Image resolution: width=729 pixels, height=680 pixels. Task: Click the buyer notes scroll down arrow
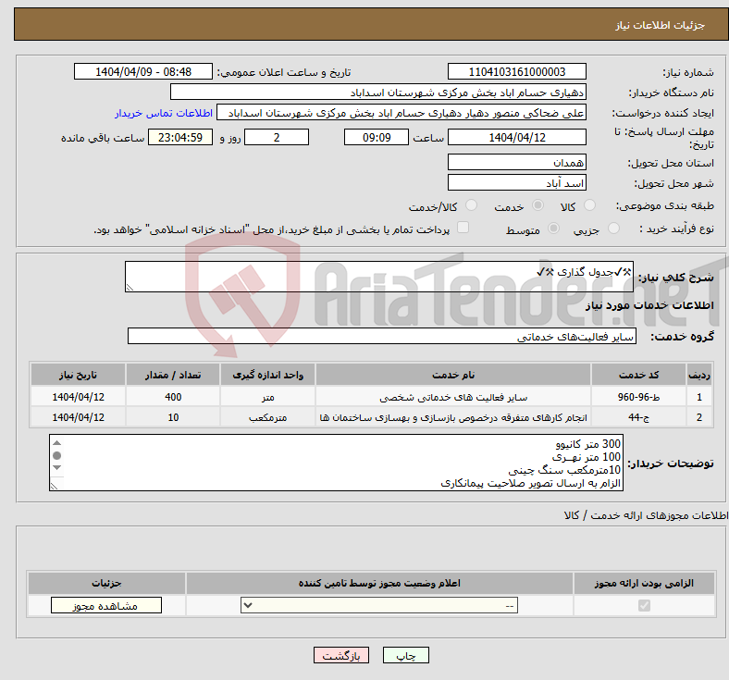(x=56, y=467)
